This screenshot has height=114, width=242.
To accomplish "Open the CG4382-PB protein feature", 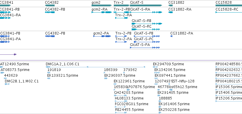I will pos(50,36).
